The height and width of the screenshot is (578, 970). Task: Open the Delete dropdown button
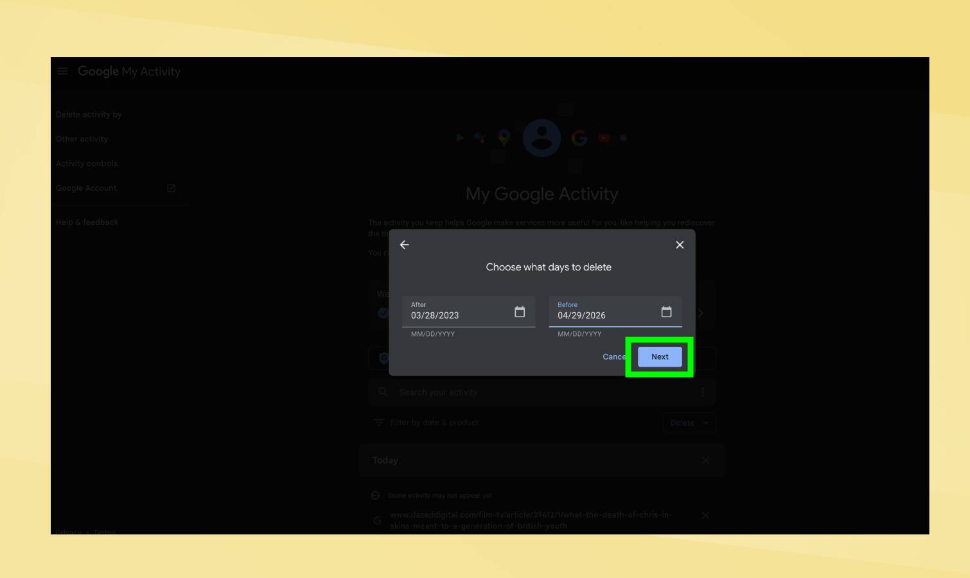[x=689, y=423]
